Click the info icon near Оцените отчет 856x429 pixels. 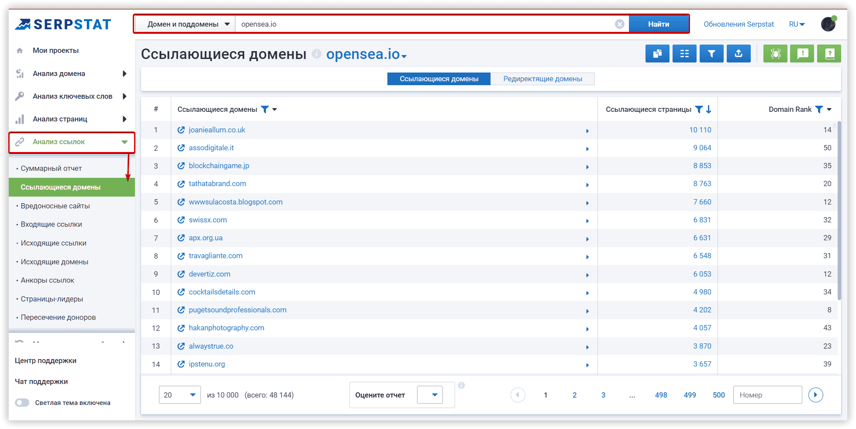pyautogui.click(x=461, y=385)
